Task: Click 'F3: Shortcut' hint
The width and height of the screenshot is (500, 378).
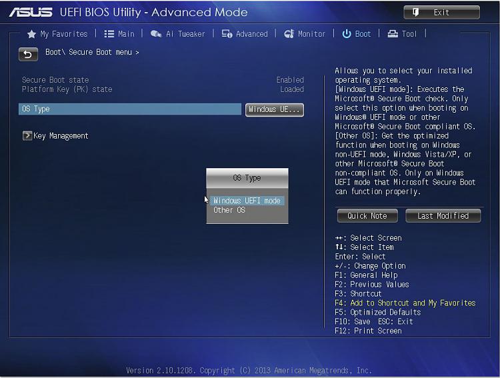Action: coord(358,293)
